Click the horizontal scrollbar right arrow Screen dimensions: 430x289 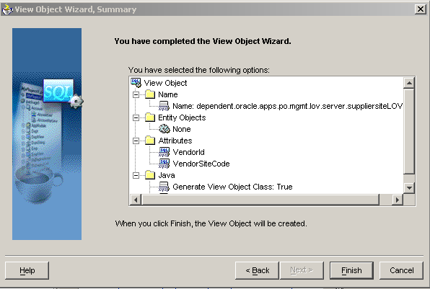click(x=398, y=200)
